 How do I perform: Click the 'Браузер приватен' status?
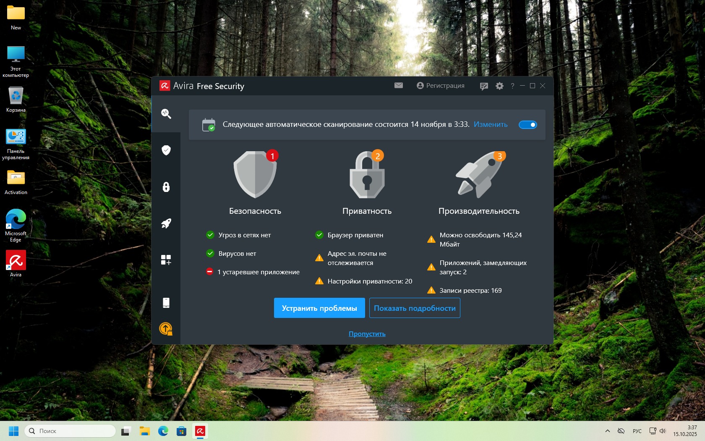click(349, 235)
